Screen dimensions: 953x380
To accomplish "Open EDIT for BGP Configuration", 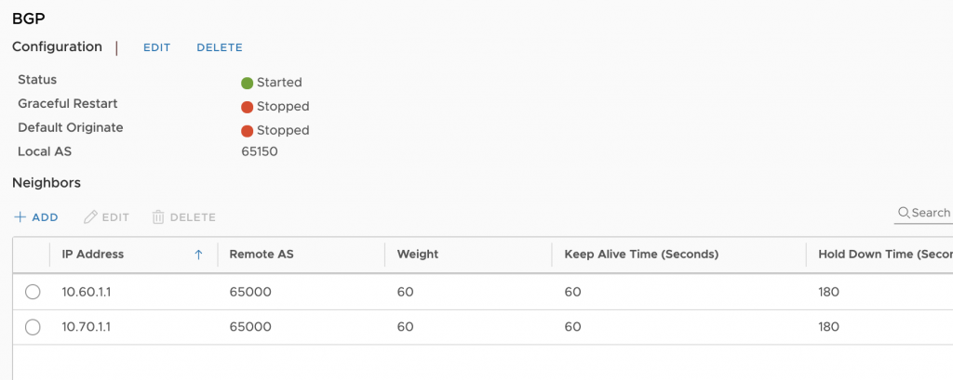I will point(156,47).
